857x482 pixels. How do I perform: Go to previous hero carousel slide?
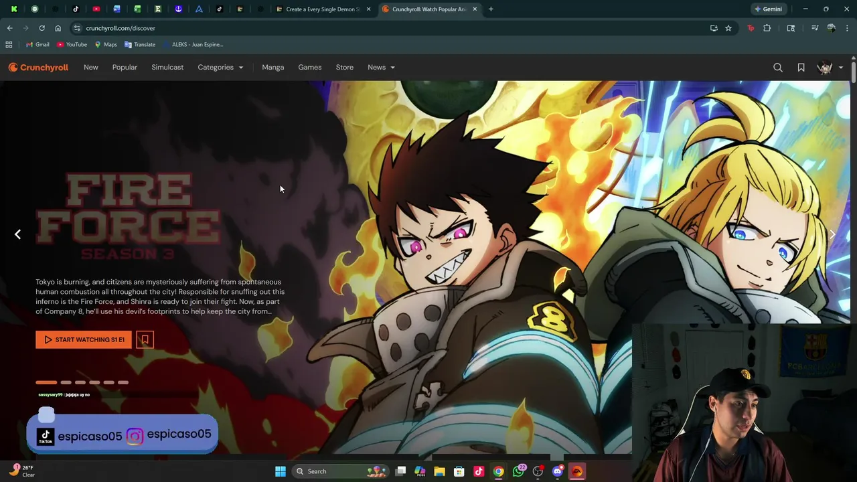[18, 234]
